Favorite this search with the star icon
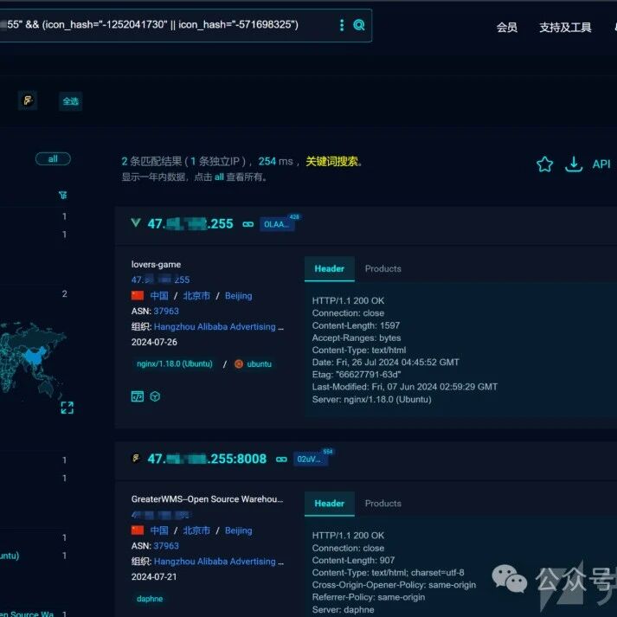The height and width of the screenshot is (617, 617). pos(544,164)
